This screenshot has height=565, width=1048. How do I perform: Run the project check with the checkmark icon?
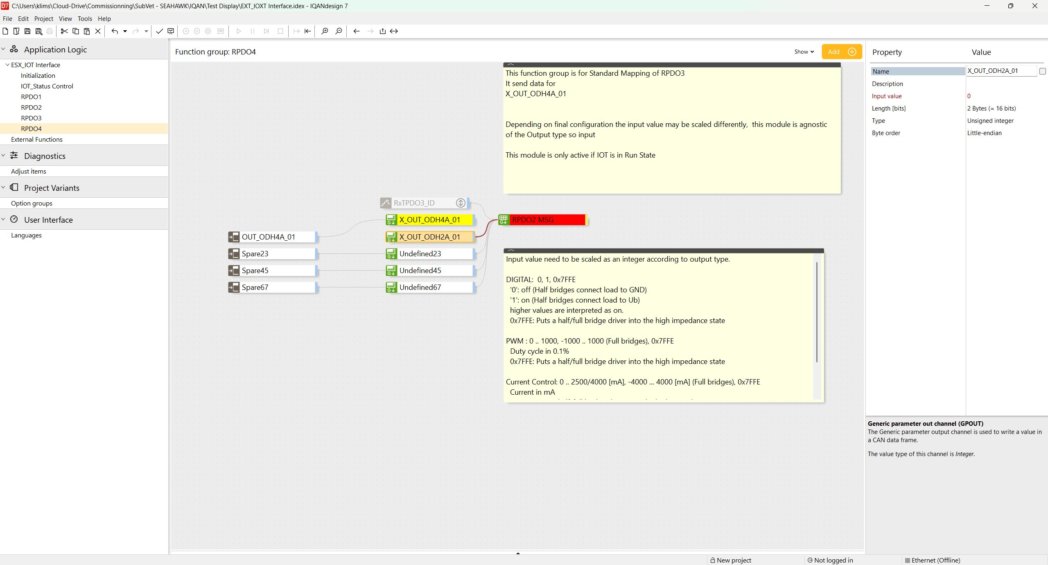160,31
